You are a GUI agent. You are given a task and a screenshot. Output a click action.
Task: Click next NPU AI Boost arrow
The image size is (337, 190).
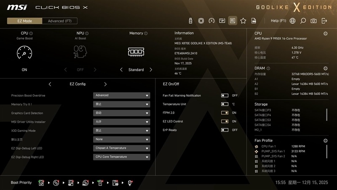coord(95,70)
